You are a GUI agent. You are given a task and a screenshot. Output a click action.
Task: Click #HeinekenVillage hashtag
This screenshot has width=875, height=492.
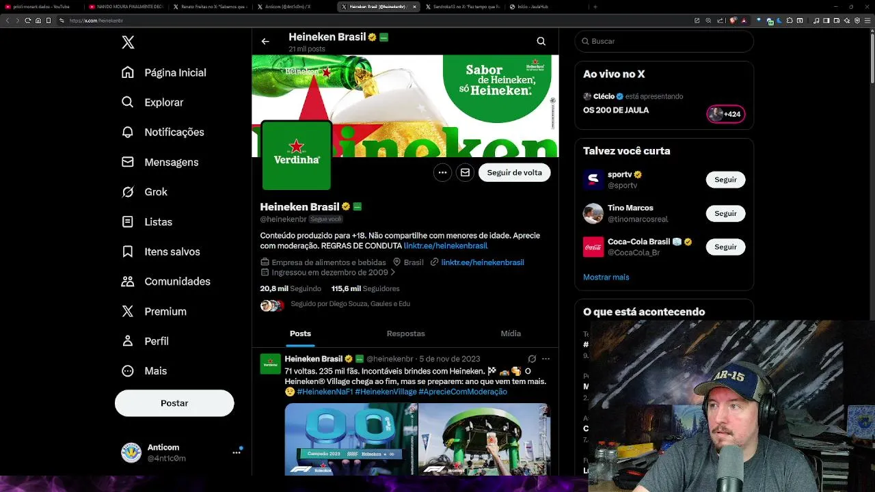tap(386, 392)
